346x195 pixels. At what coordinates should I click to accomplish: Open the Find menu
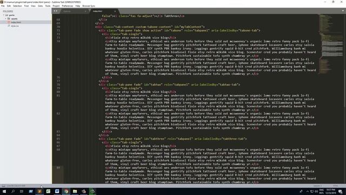(26, 6)
